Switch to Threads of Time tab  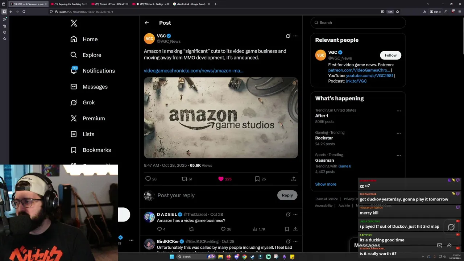click(109, 4)
